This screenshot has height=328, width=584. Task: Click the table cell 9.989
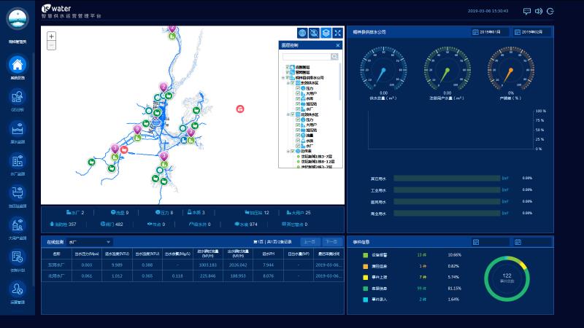(x=117, y=265)
